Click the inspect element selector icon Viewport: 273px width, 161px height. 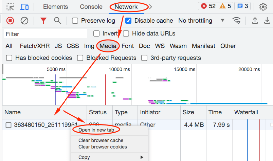pyautogui.click(x=10, y=7)
